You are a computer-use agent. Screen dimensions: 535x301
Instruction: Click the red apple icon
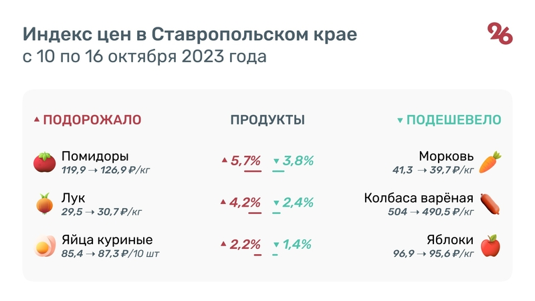[x=490, y=246]
